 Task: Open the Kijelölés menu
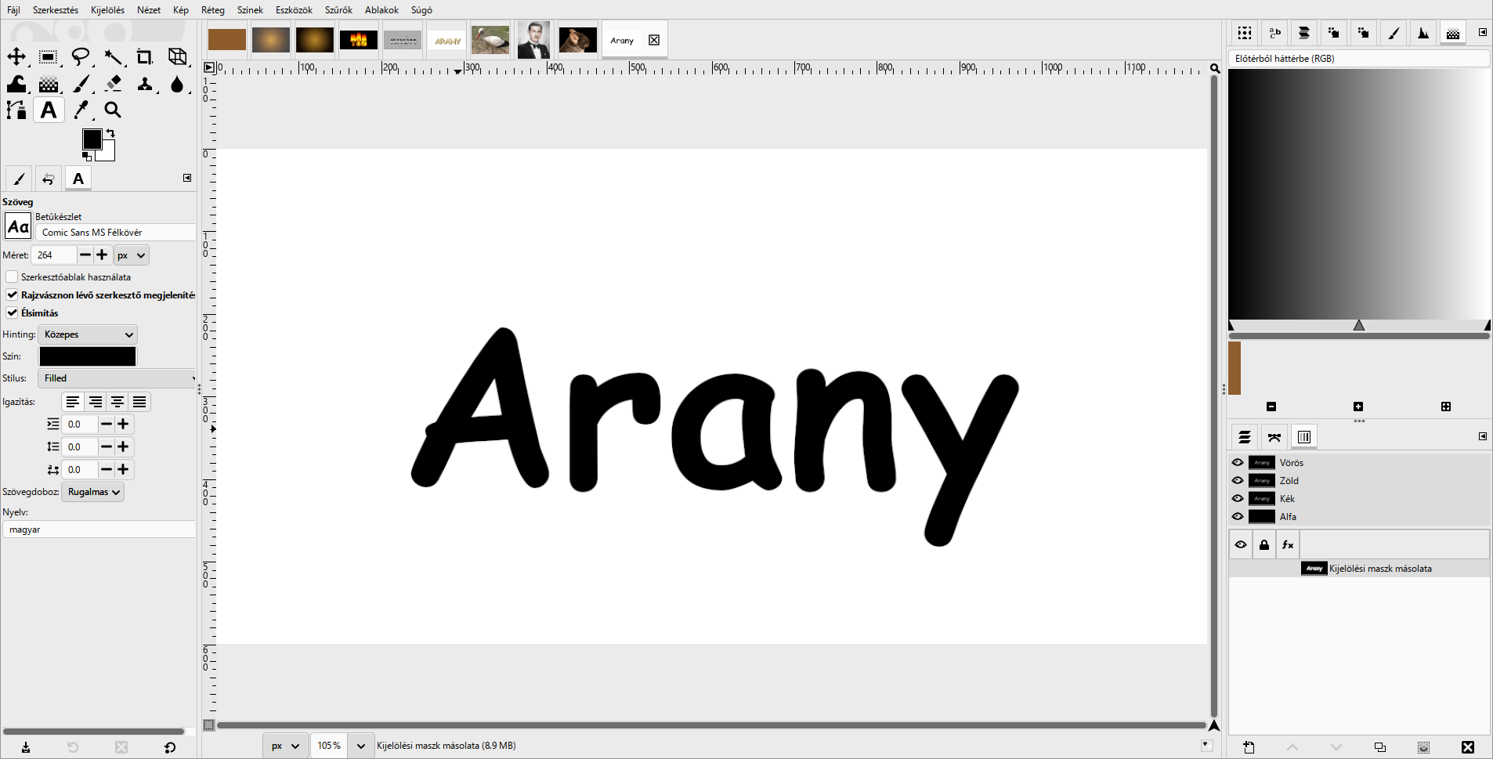click(x=107, y=10)
